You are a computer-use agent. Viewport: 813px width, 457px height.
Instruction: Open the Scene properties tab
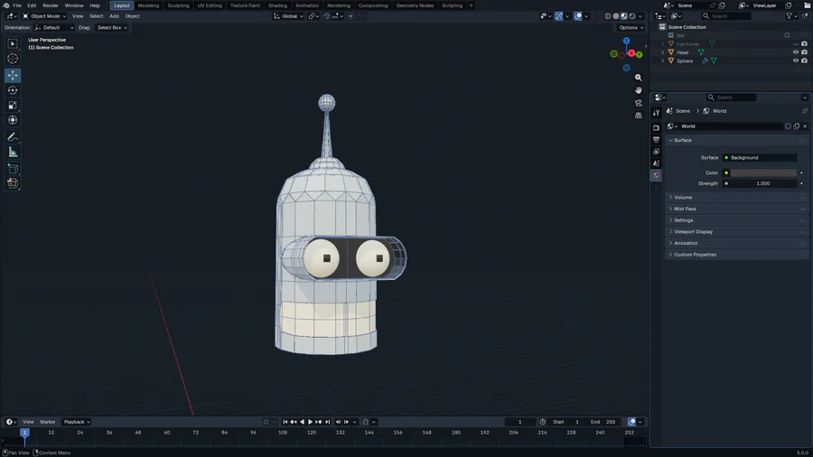(657, 163)
